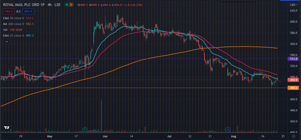Screen dimensions: 301x140
Task: Click the Jun label on time axis
Action: (x=105, y=136)
